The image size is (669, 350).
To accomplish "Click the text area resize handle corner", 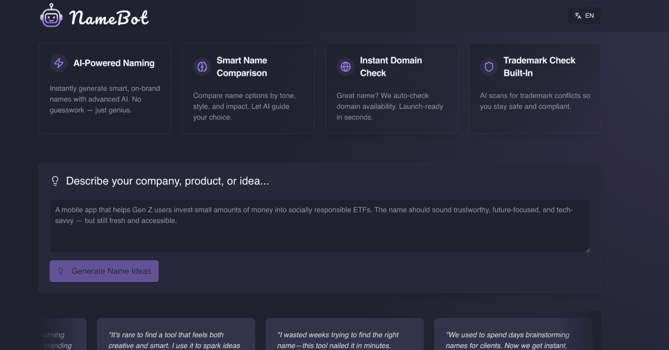I will click(x=586, y=250).
